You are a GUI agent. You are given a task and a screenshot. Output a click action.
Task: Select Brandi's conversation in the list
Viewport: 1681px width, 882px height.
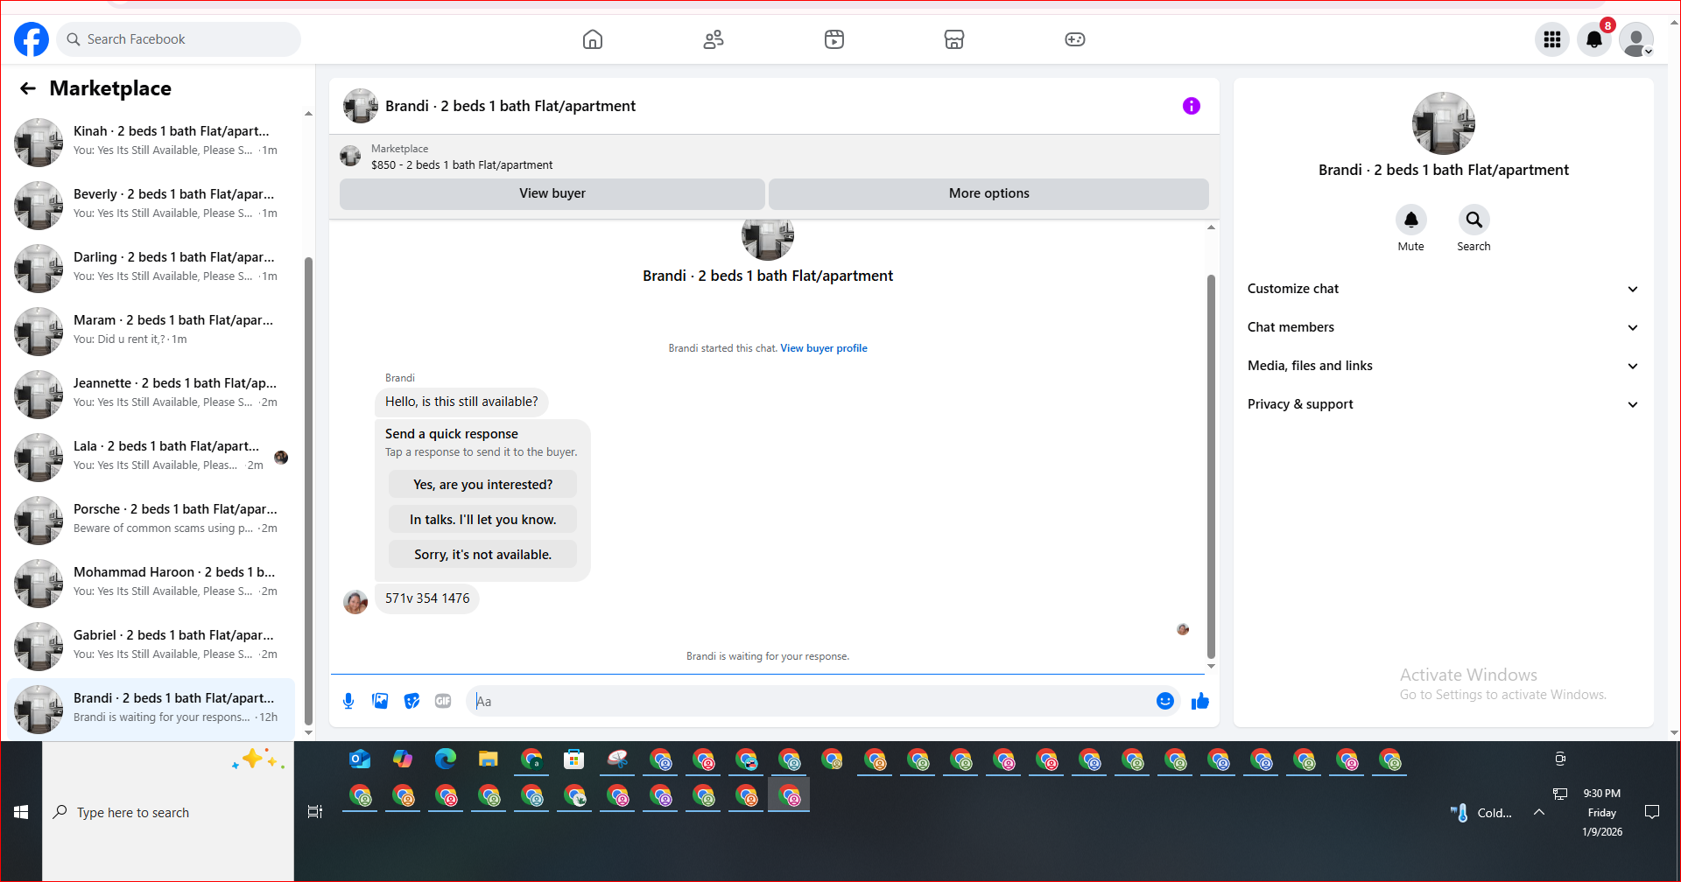click(x=151, y=709)
